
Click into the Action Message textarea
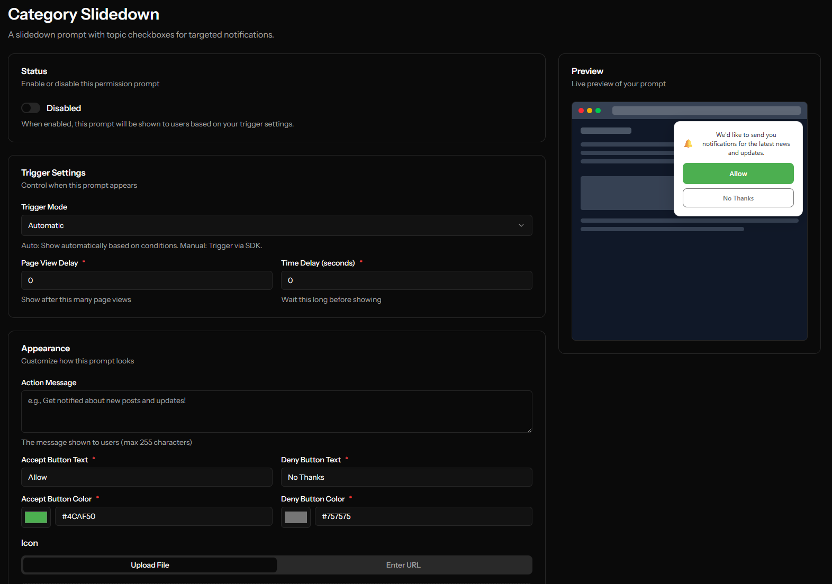[x=276, y=412]
